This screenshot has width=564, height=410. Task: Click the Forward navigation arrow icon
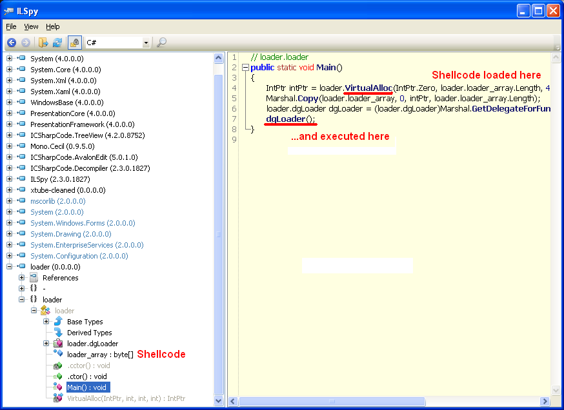(x=26, y=43)
